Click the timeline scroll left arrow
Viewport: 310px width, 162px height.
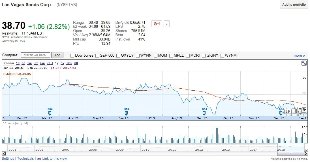[x=4, y=154]
